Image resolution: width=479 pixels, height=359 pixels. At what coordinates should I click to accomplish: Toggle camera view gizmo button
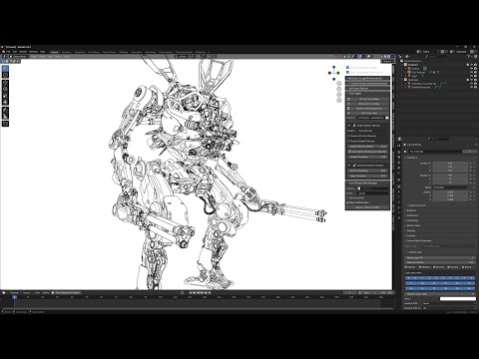pos(339,95)
